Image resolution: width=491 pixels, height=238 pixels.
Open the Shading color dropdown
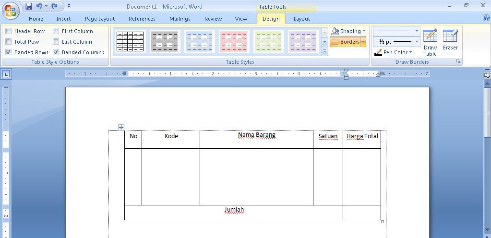pos(364,31)
